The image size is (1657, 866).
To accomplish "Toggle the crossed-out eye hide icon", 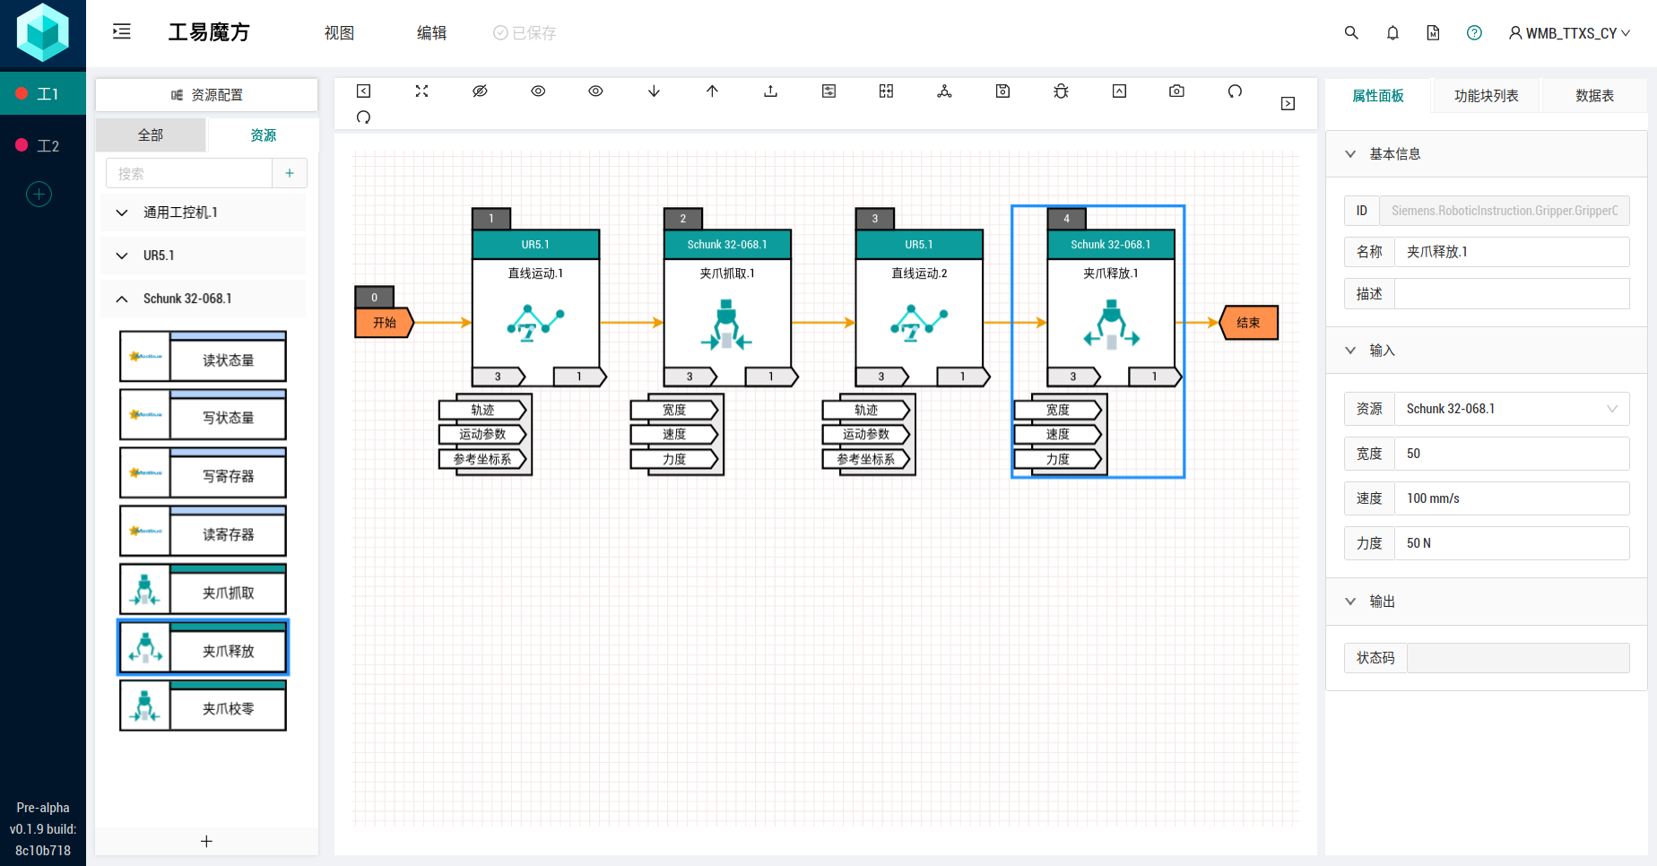I will pyautogui.click(x=480, y=91).
